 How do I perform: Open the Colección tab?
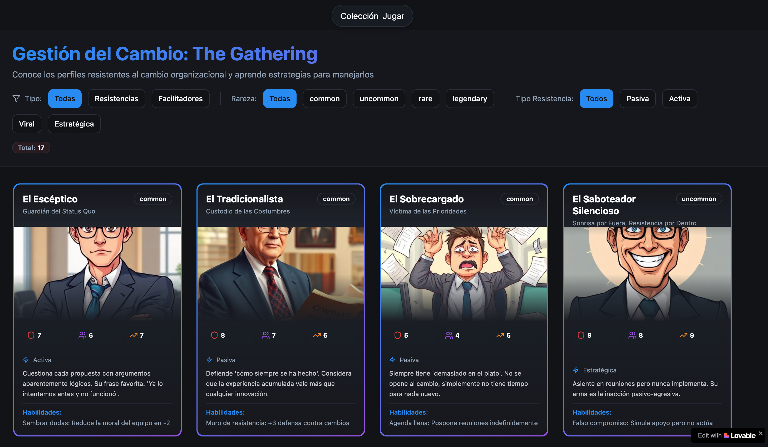[x=359, y=16]
